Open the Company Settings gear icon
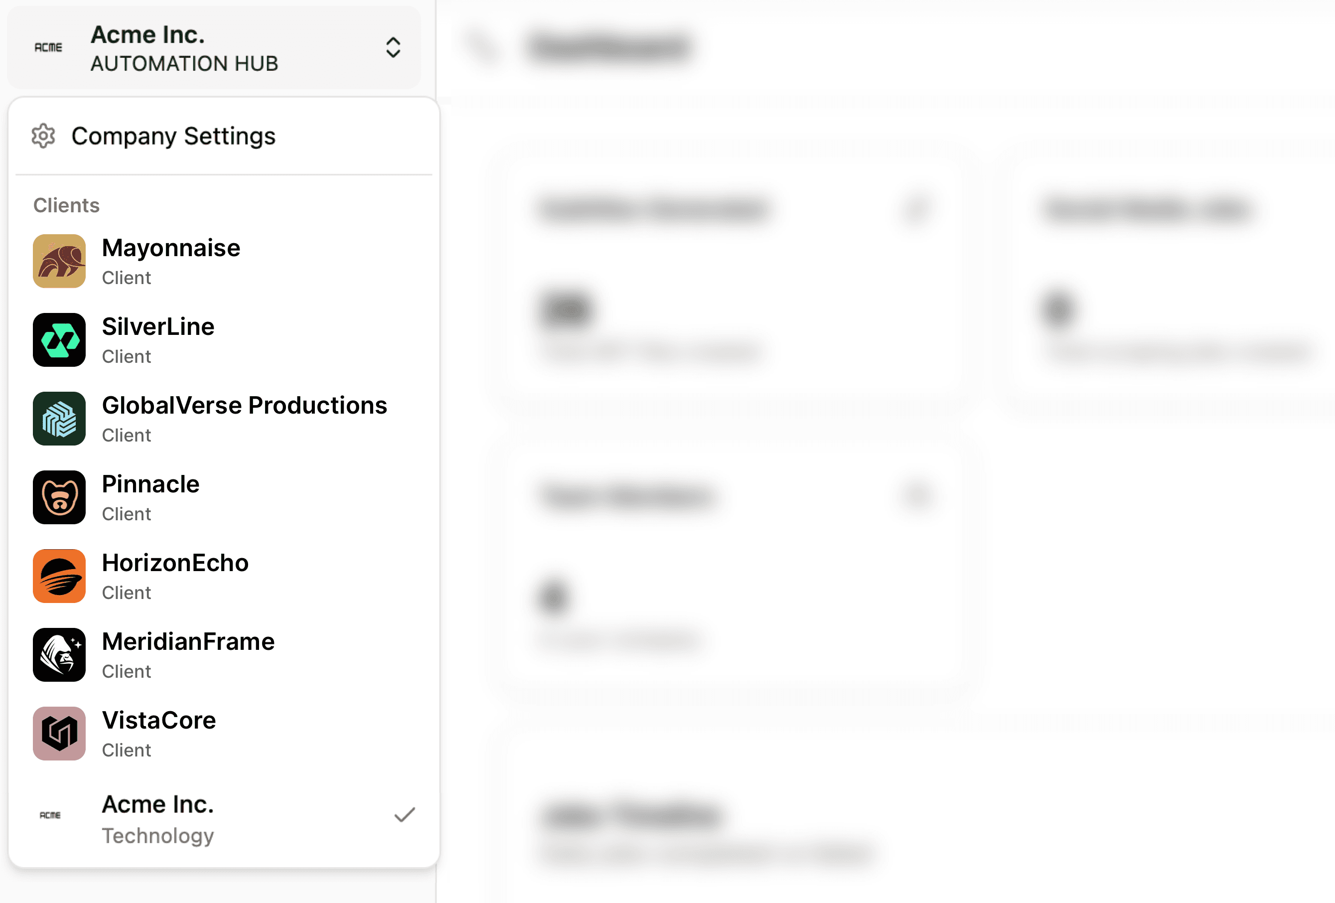 [x=42, y=136]
